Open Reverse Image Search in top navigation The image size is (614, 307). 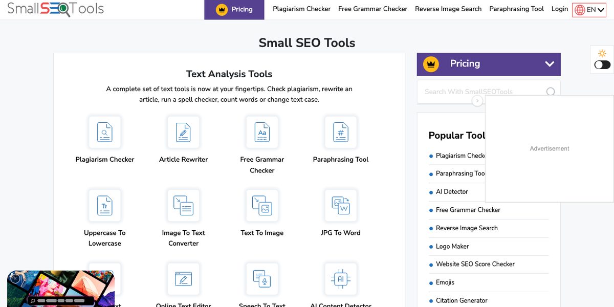point(448,9)
